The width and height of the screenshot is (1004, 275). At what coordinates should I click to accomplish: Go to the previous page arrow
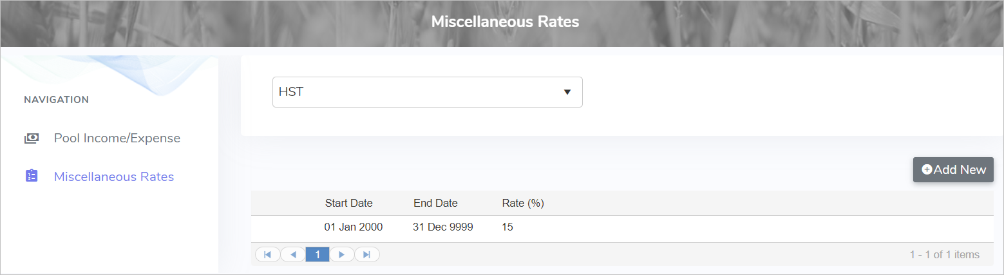click(x=293, y=254)
